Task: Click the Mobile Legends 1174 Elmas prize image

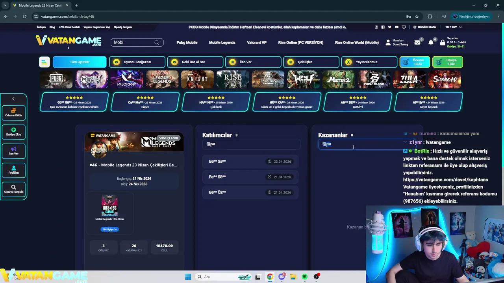Action: (109, 205)
